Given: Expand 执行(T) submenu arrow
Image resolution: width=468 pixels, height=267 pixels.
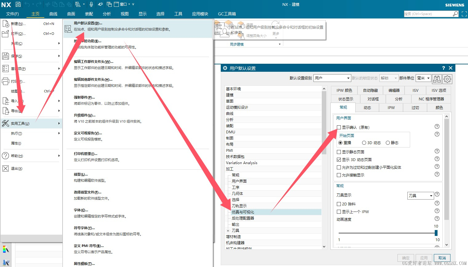Looking at the screenshot, I should click(59, 133).
